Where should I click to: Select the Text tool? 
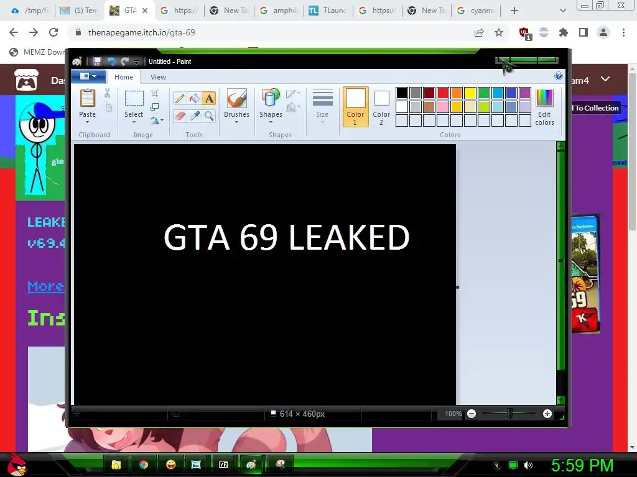tap(209, 98)
